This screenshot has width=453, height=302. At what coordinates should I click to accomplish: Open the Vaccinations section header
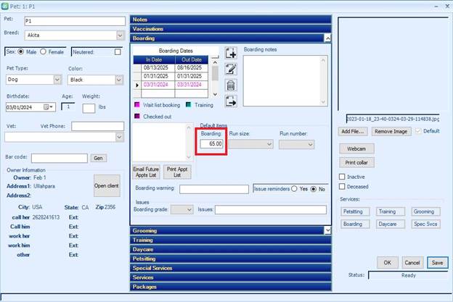coord(230,28)
